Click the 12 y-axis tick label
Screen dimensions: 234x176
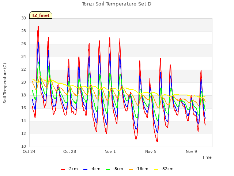pyautogui.click(x=23, y=133)
